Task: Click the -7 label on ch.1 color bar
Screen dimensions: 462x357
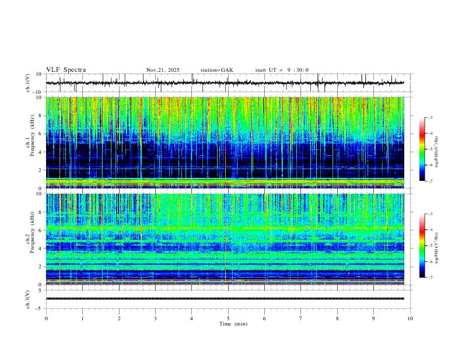Action: tap(430, 181)
